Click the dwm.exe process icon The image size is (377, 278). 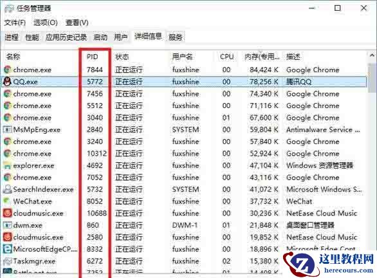[x=7, y=225]
